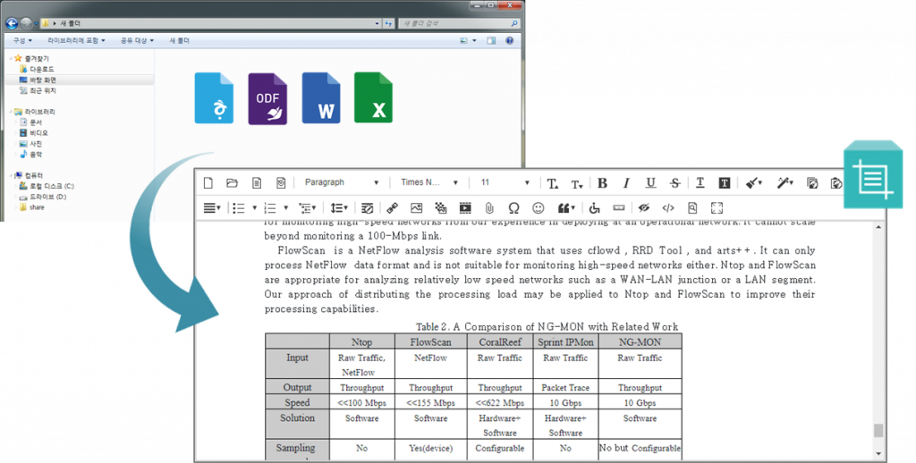
Task: Apply Italic formatting
Action: coord(626,182)
